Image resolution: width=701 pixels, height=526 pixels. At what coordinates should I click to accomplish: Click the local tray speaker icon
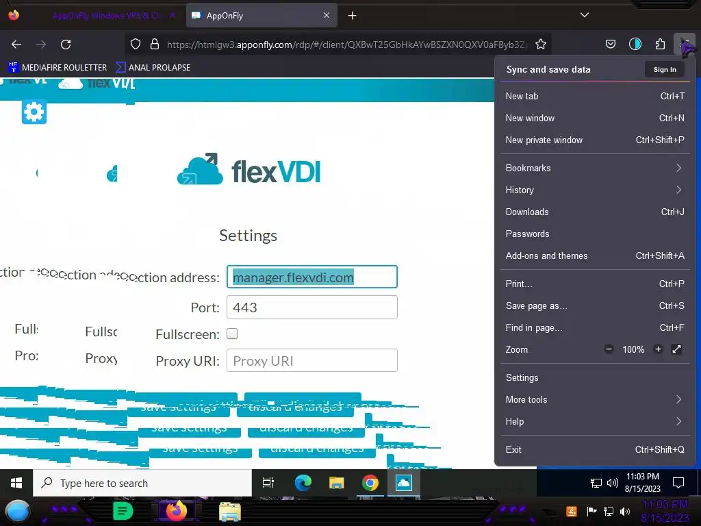(625, 511)
